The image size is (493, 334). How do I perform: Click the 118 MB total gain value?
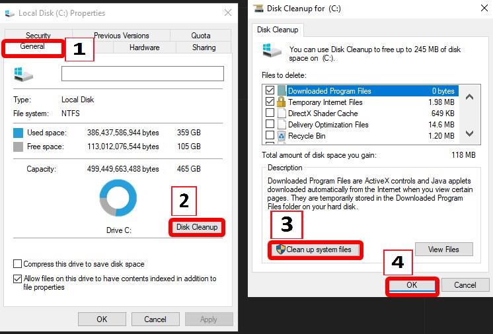463,155
